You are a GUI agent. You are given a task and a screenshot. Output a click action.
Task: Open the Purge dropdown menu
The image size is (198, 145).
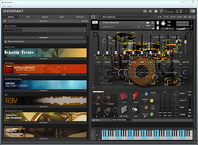153,25
